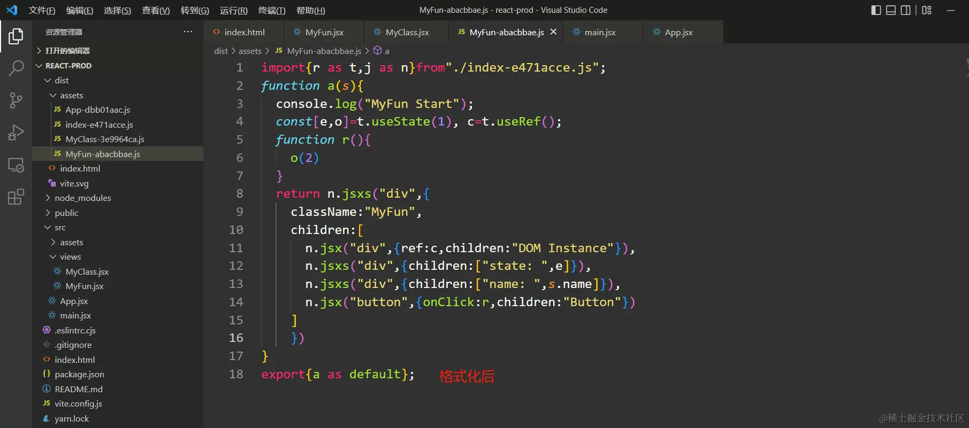Open the Run and Debug view icon
The height and width of the screenshot is (428, 969).
coord(16,133)
